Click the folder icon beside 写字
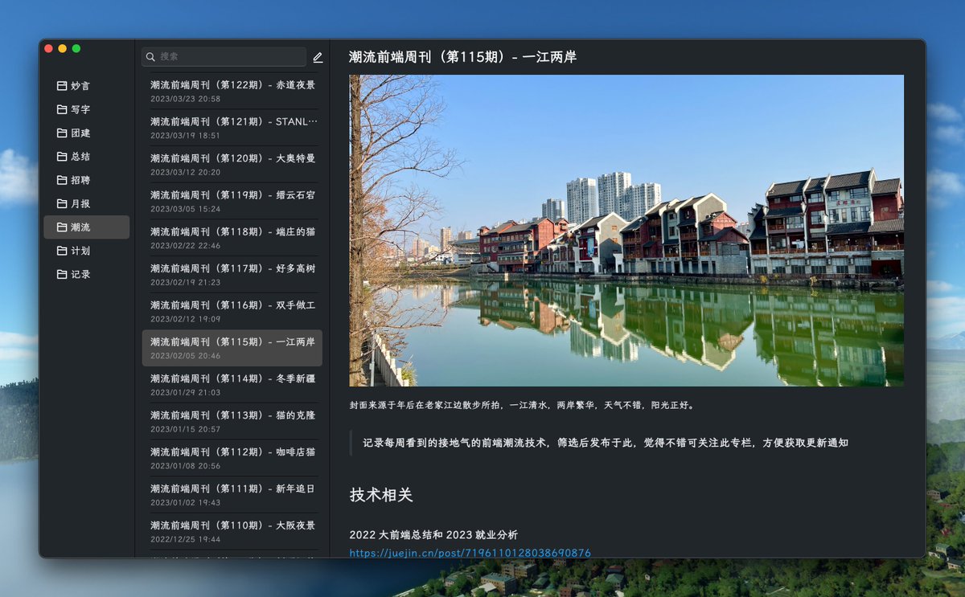The image size is (965, 597). click(63, 109)
